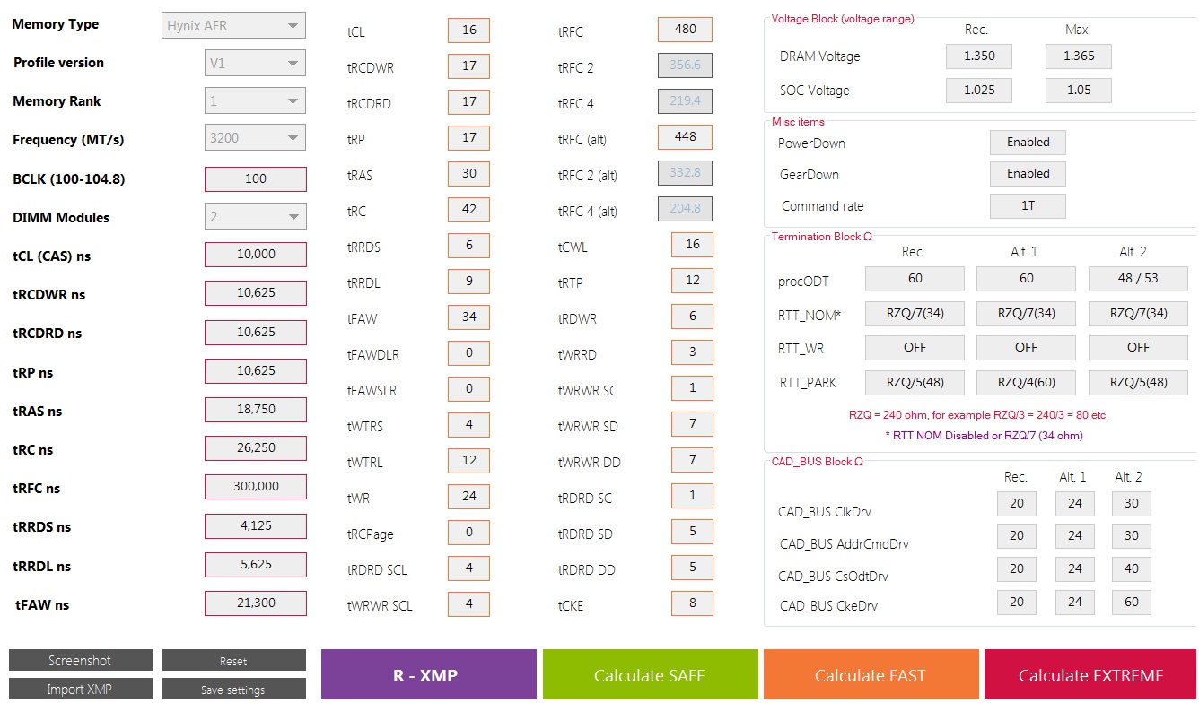Click the Import XMP button
The width and height of the screenshot is (1199, 703).
pyautogui.click(x=81, y=690)
